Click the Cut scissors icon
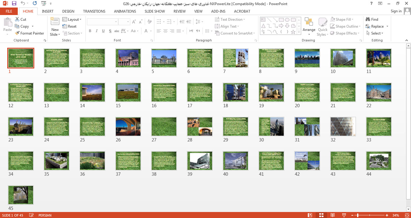Viewport: 411px width, 218px height. coord(17,20)
